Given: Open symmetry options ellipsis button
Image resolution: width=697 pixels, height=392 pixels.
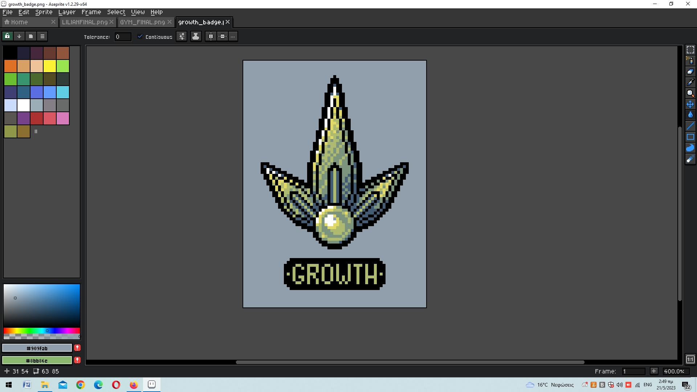Looking at the screenshot, I should pyautogui.click(x=233, y=36).
